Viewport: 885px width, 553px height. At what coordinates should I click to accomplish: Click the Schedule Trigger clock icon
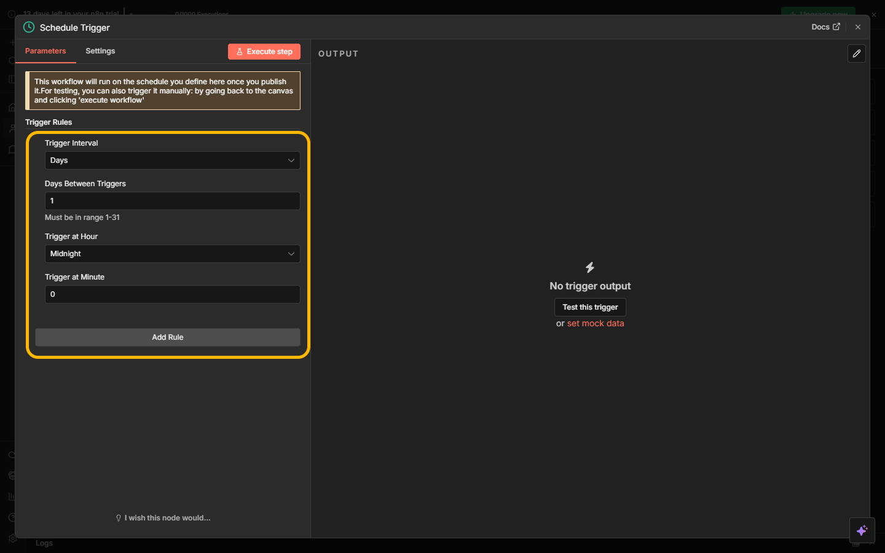29,27
